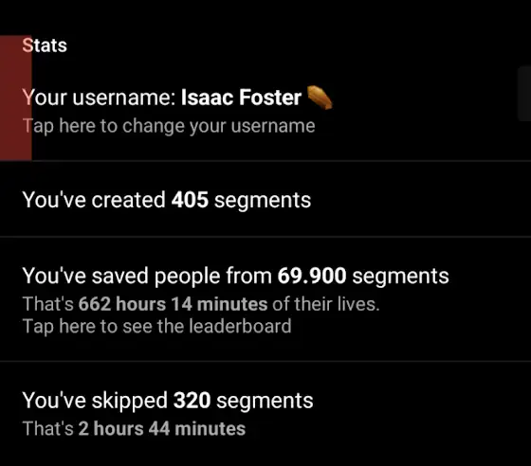
Task: Tap the bold 69.900 saved count
Action: click(x=312, y=276)
